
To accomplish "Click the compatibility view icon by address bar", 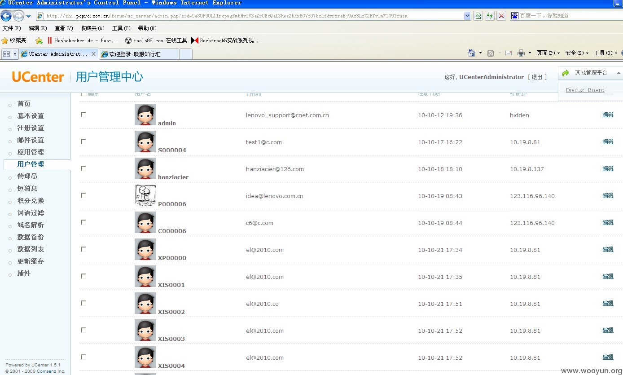I will pyautogui.click(x=478, y=16).
